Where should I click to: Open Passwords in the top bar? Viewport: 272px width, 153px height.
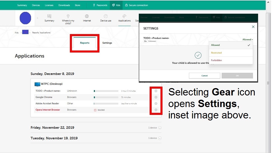tap(100, 5)
